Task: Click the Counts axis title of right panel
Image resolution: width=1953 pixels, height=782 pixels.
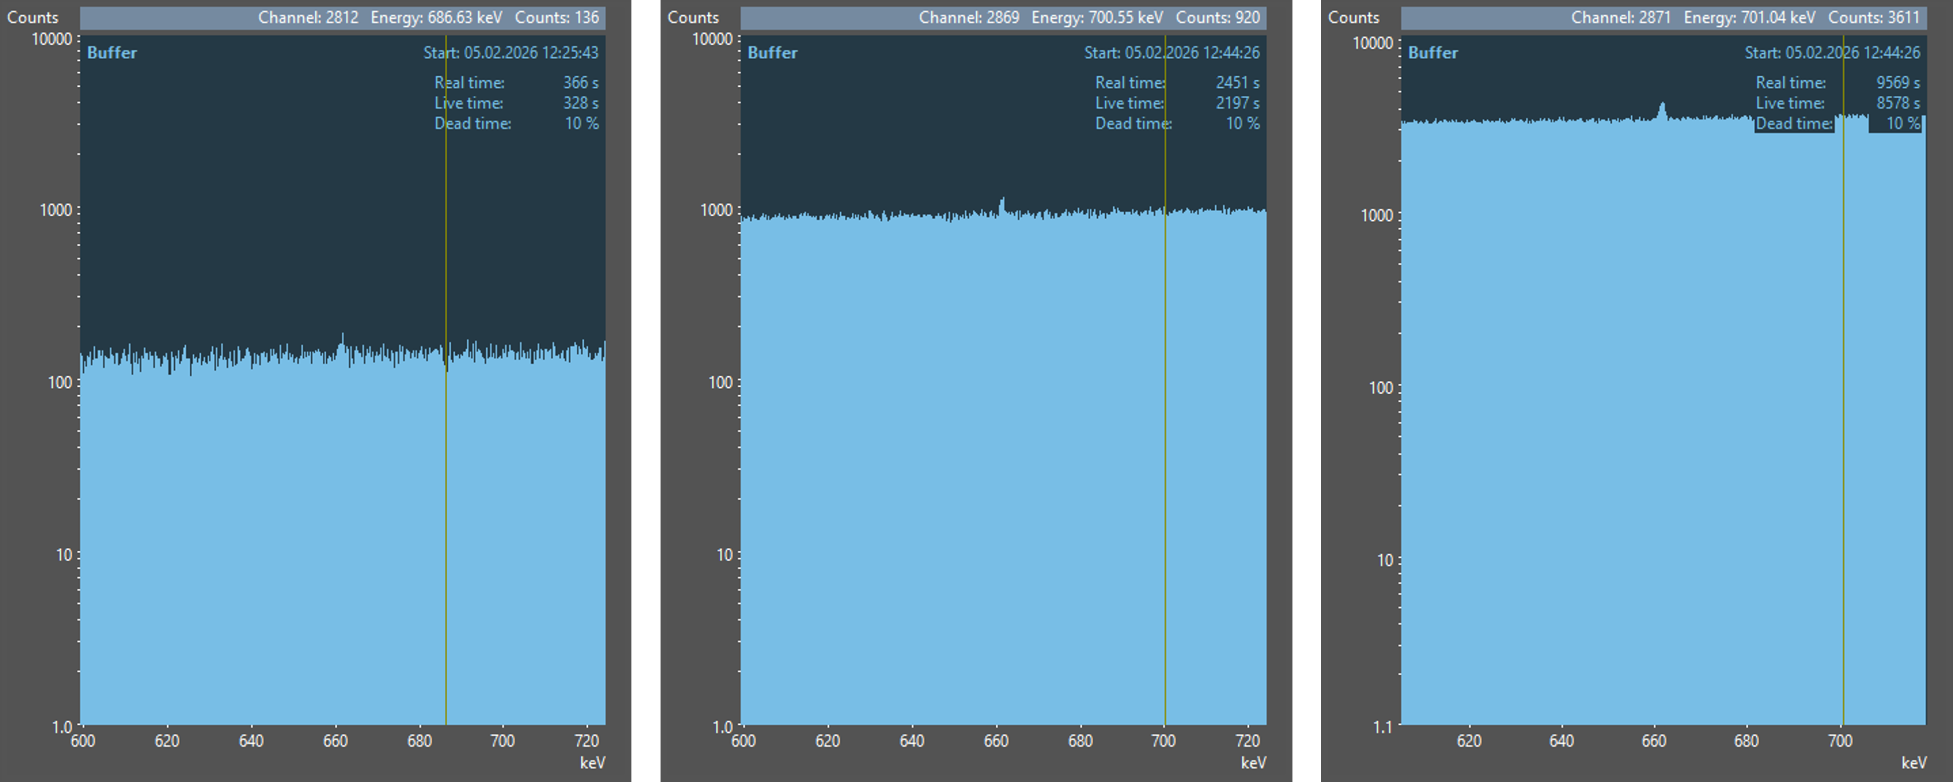Action: point(1353,18)
